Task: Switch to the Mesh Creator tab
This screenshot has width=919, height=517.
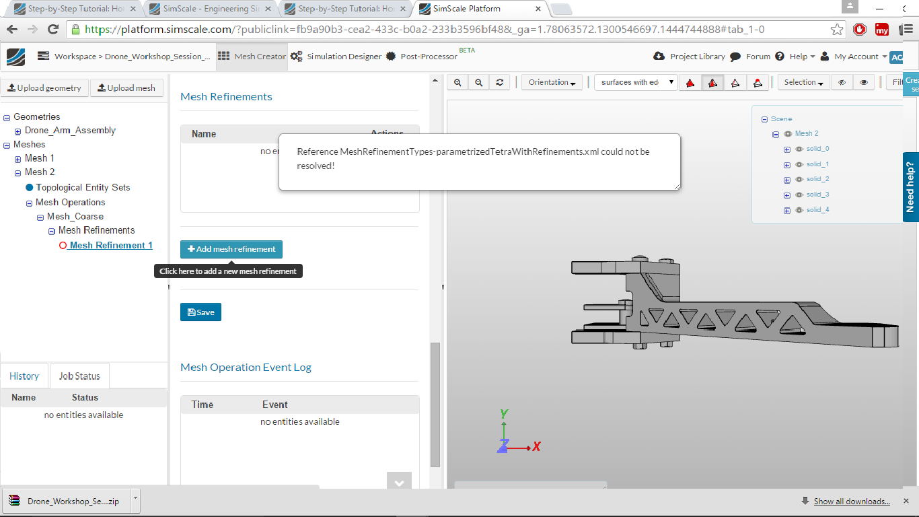Action: (252, 57)
